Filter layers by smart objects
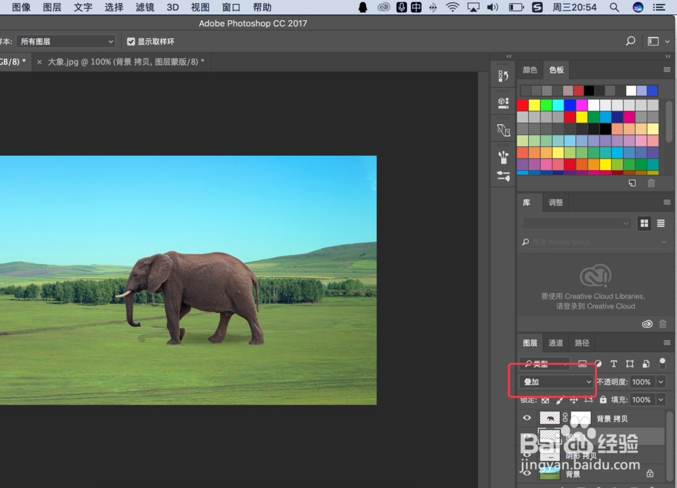Image resolution: width=677 pixels, height=488 pixels. (x=646, y=363)
